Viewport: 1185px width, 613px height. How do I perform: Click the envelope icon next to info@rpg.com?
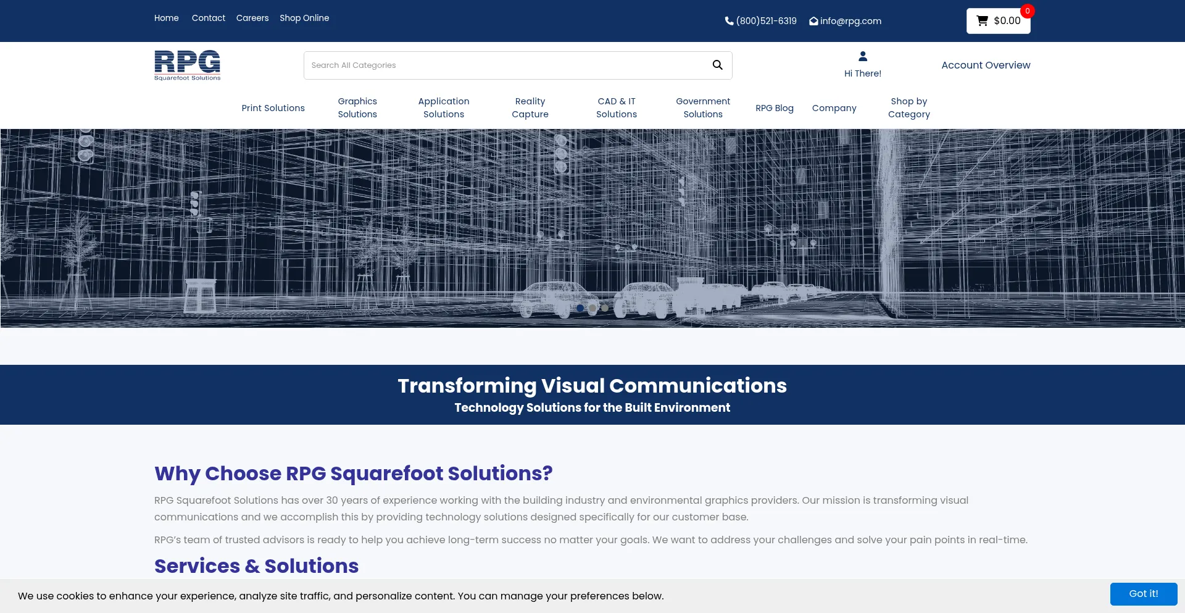[x=813, y=22]
